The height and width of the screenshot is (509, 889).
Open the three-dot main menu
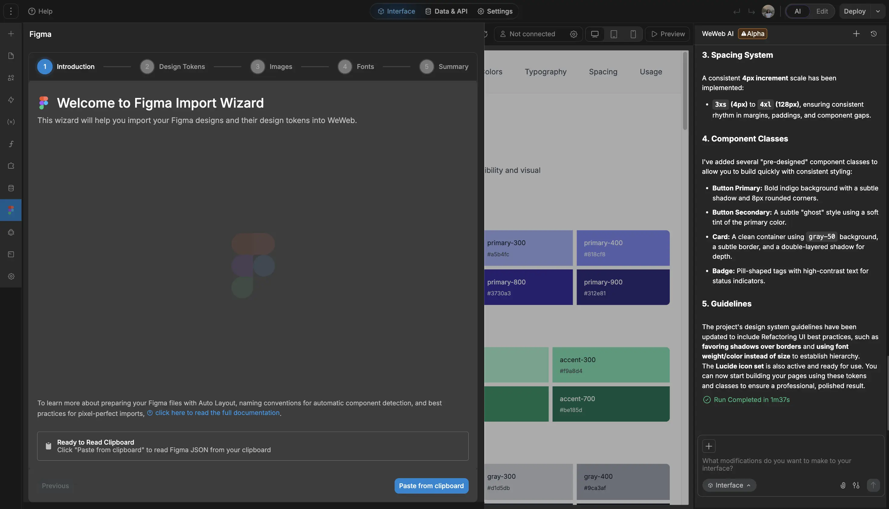click(x=11, y=11)
